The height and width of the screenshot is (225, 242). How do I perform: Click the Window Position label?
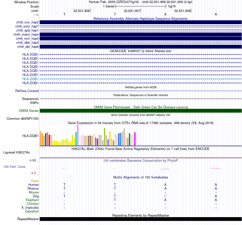(26, 2)
